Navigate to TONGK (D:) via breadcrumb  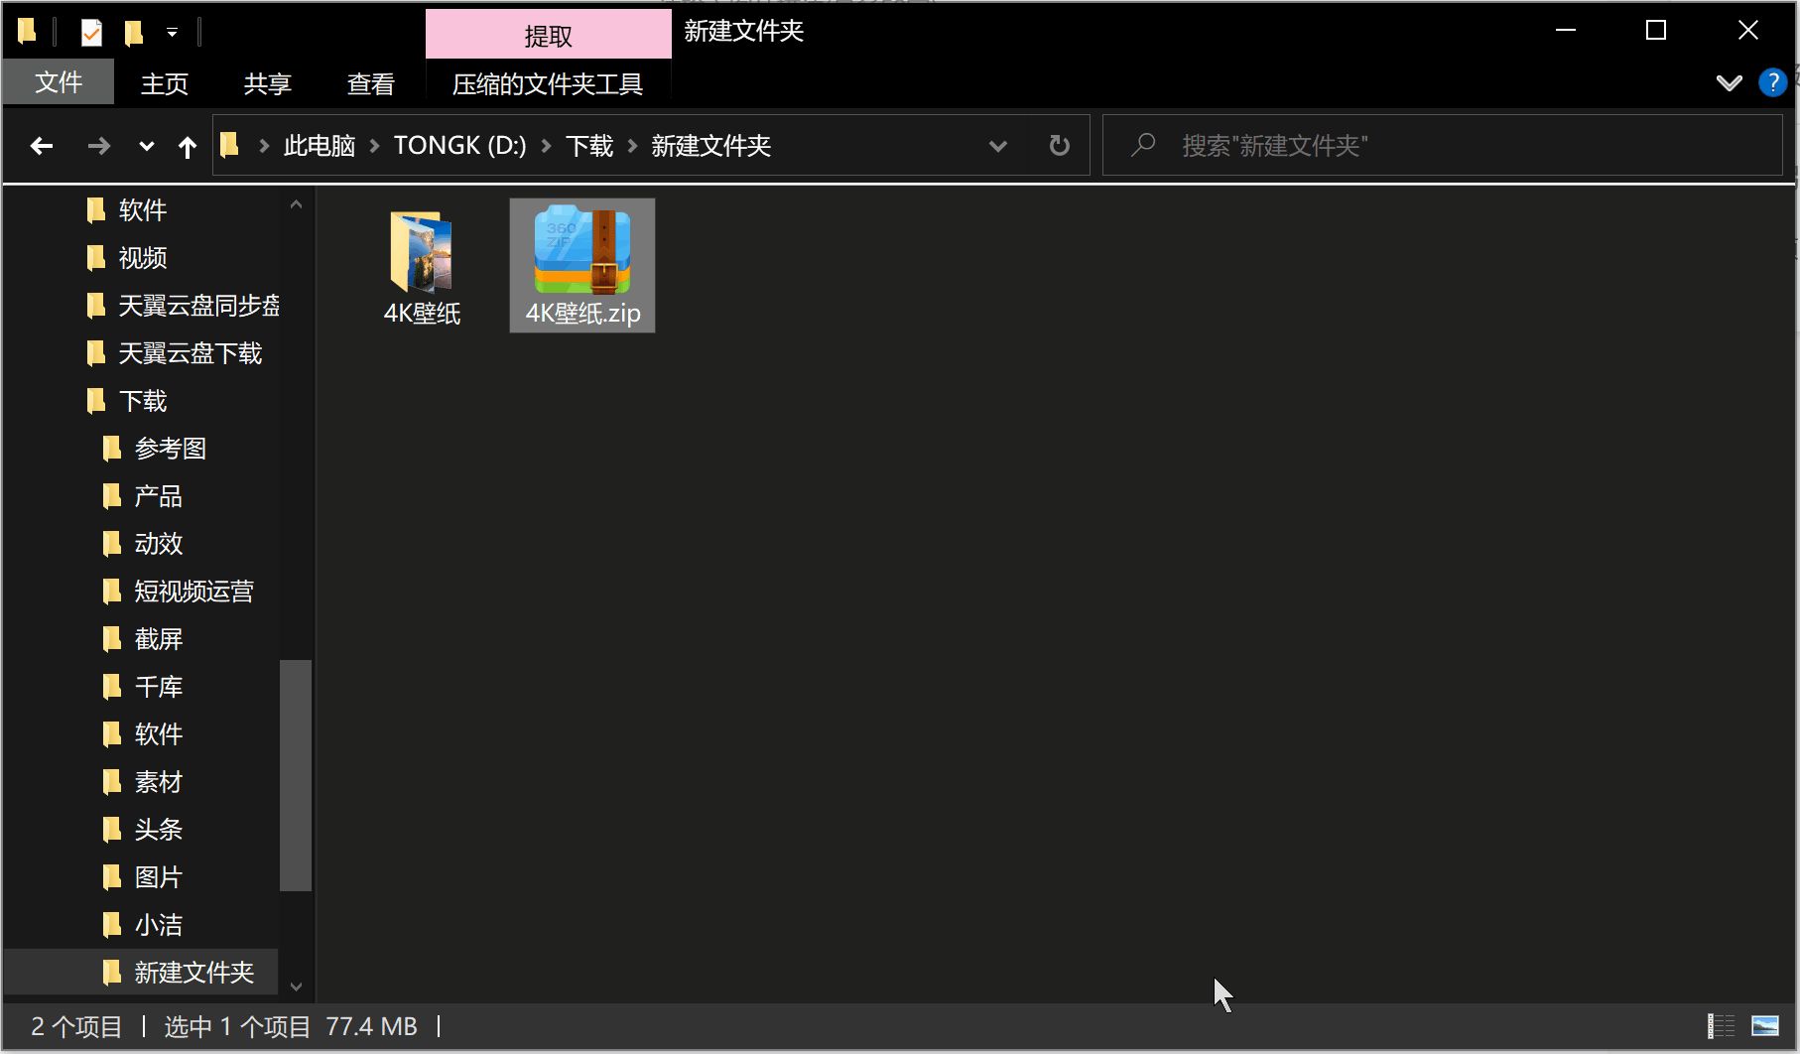click(x=458, y=145)
